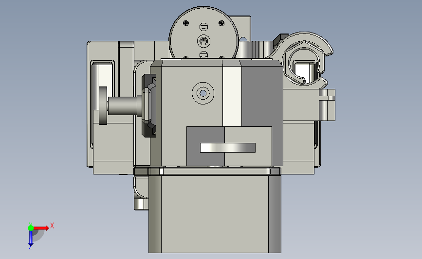Click the blue Z axis arrow on the triad
This screenshot has width=422, height=259.
click(x=31, y=239)
